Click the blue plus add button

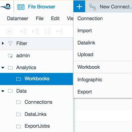[x=79, y=7]
